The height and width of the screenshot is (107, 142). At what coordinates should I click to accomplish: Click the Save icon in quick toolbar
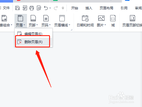[17, 8]
